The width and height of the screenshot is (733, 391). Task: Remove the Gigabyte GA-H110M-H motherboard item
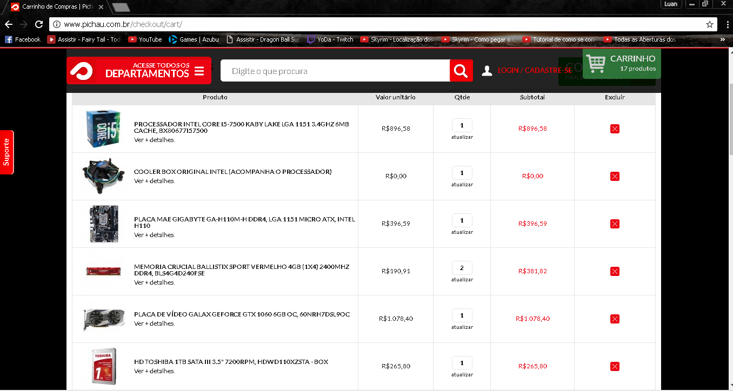pos(615,224)
